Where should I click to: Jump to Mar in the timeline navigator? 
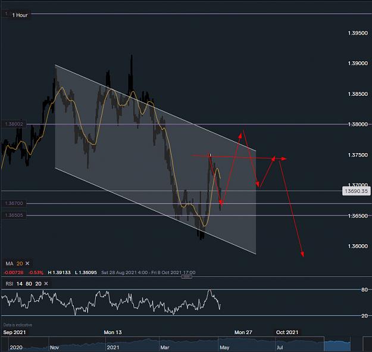165,347
